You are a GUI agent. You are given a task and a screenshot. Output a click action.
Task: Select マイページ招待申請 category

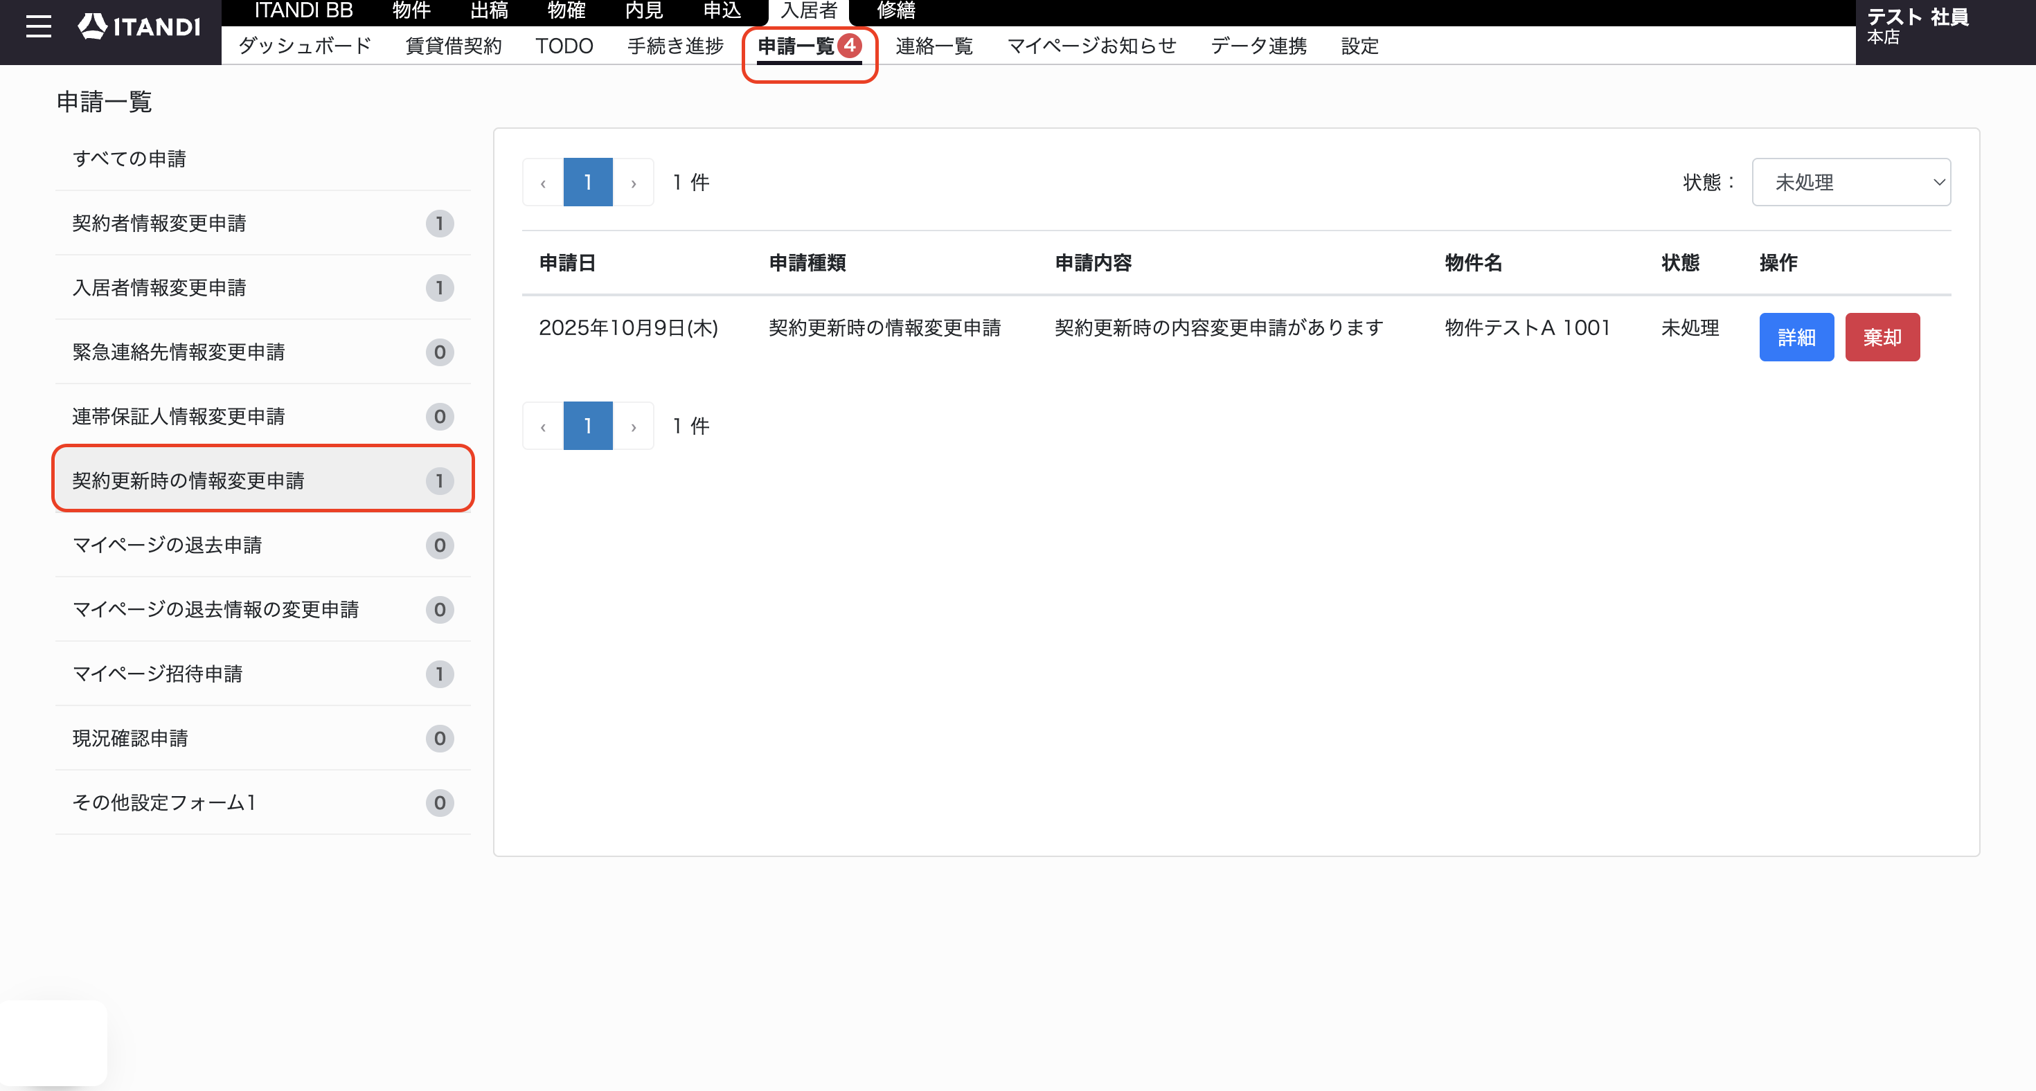[x=263, y=674]
